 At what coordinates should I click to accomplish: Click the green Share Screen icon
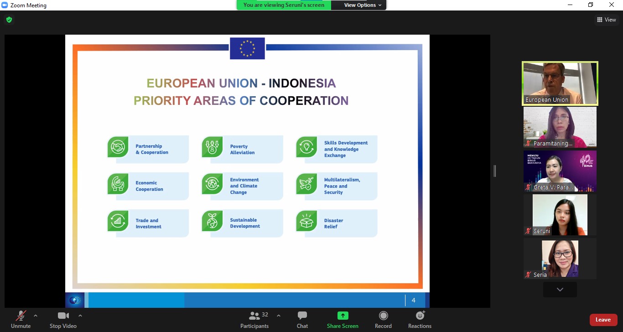click(343, 316)
